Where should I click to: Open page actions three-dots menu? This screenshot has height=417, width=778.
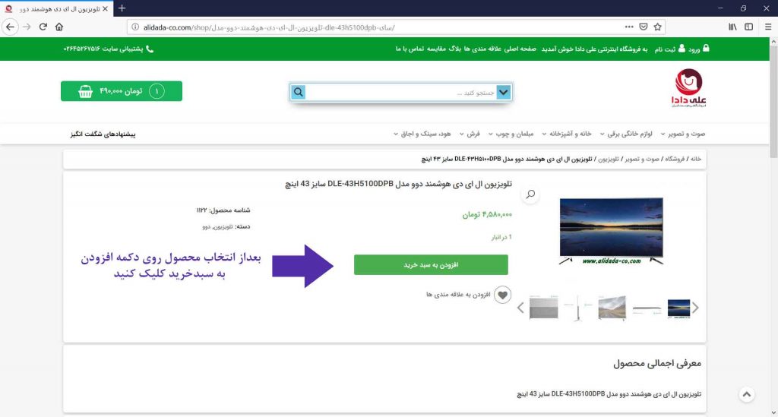tap(628, 27)
